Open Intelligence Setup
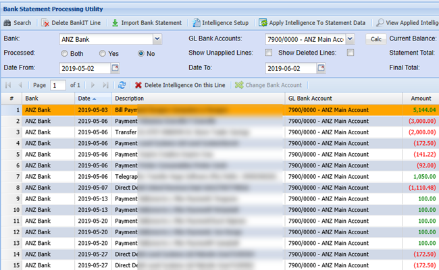This screenshot has width=439, height=270. [197, 22]
